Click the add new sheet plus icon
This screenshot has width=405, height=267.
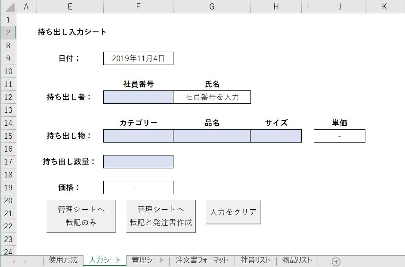point(336,261)
